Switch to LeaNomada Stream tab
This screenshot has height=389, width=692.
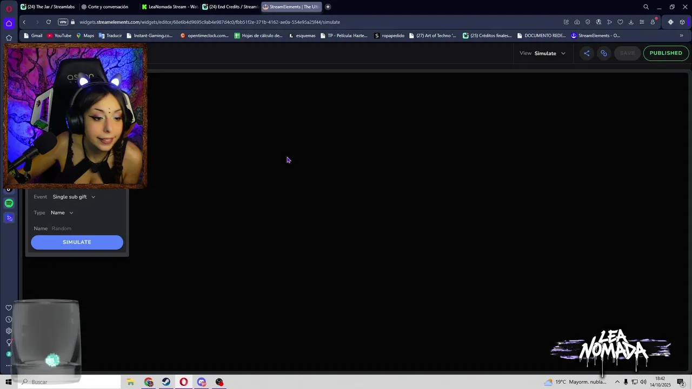pos(169,7)
